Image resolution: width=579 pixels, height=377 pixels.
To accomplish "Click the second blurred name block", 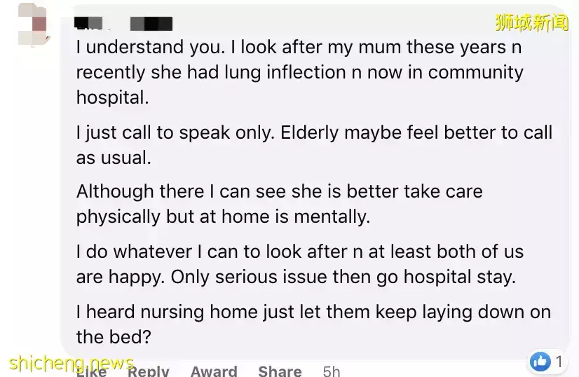I will coord(151,23).
